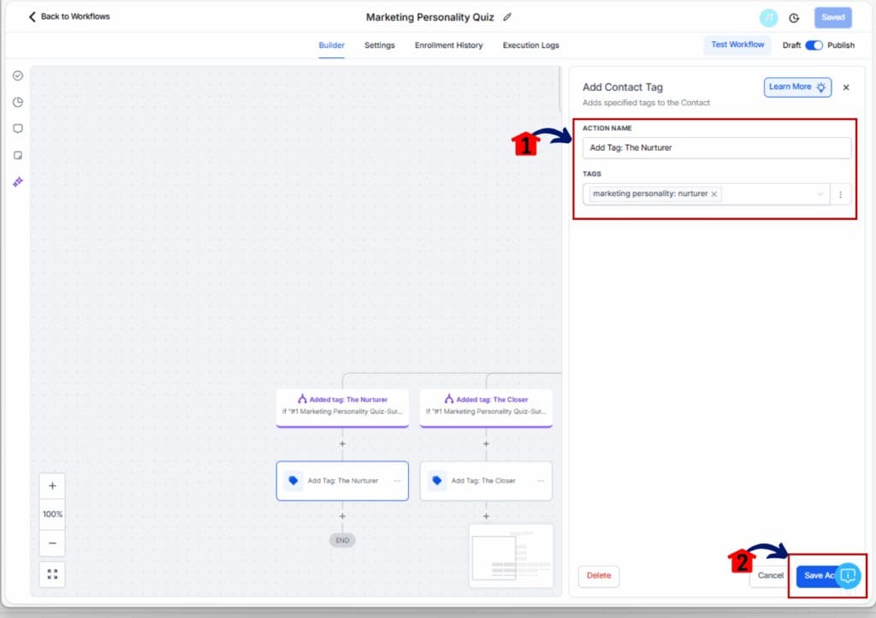The image size is (876, 618).
Task: Open the comments bubble icon in sidebar
Action: [17, 128]
